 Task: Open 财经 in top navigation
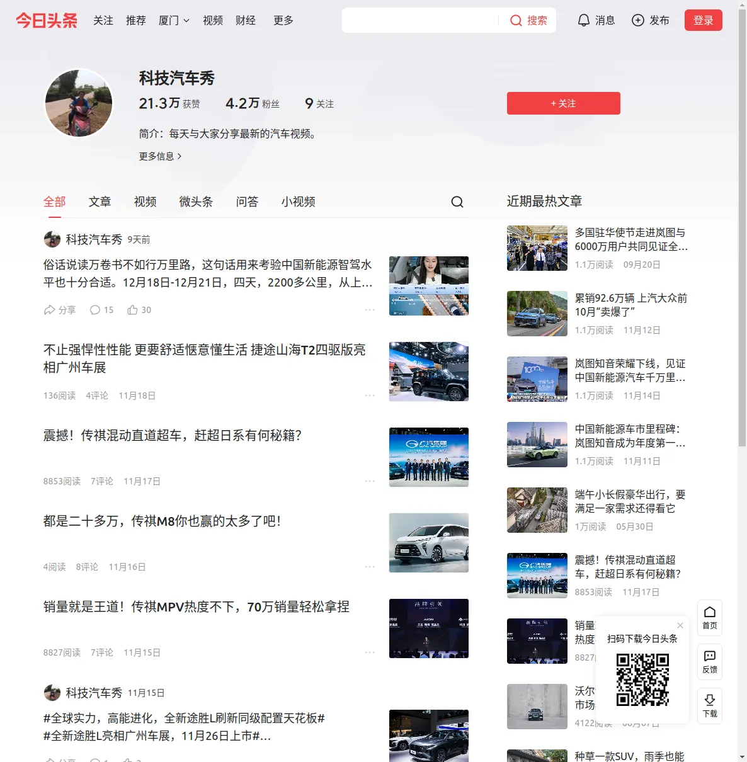pos(246,21)
